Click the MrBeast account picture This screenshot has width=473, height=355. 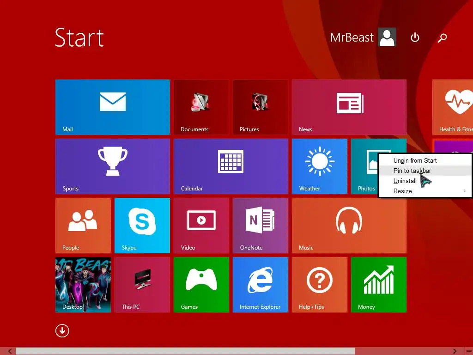[x=387, y=37]
